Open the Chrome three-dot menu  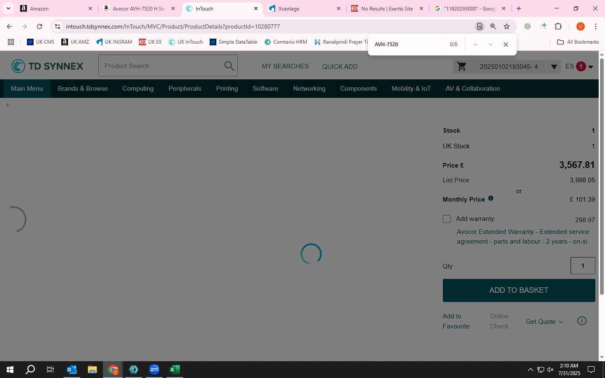pos(596,26)
